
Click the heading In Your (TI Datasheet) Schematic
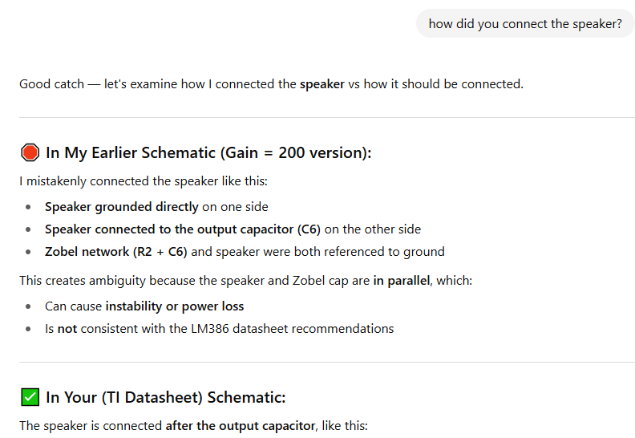[x=166, y=397]
